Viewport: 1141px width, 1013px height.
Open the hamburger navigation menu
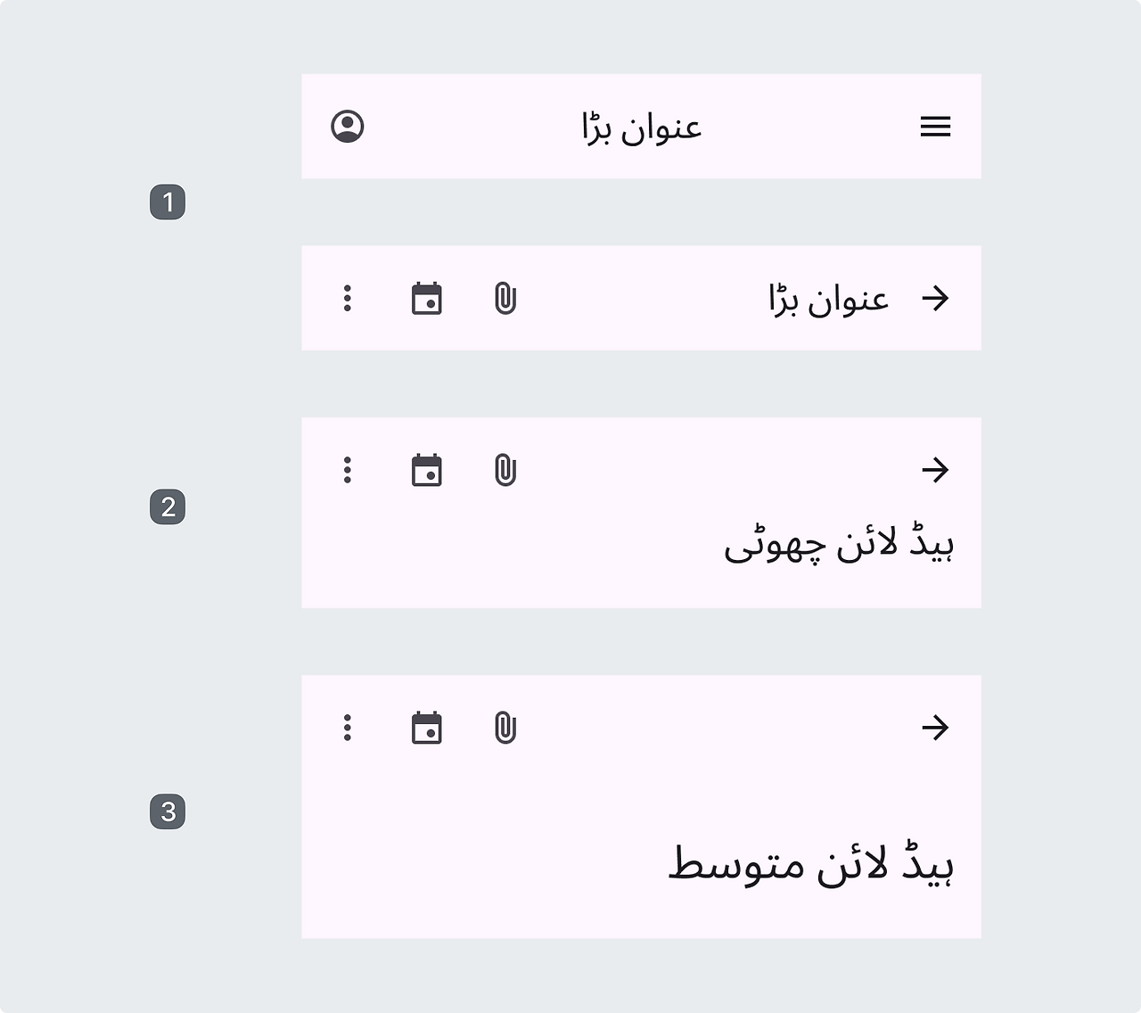coord(935,126)
